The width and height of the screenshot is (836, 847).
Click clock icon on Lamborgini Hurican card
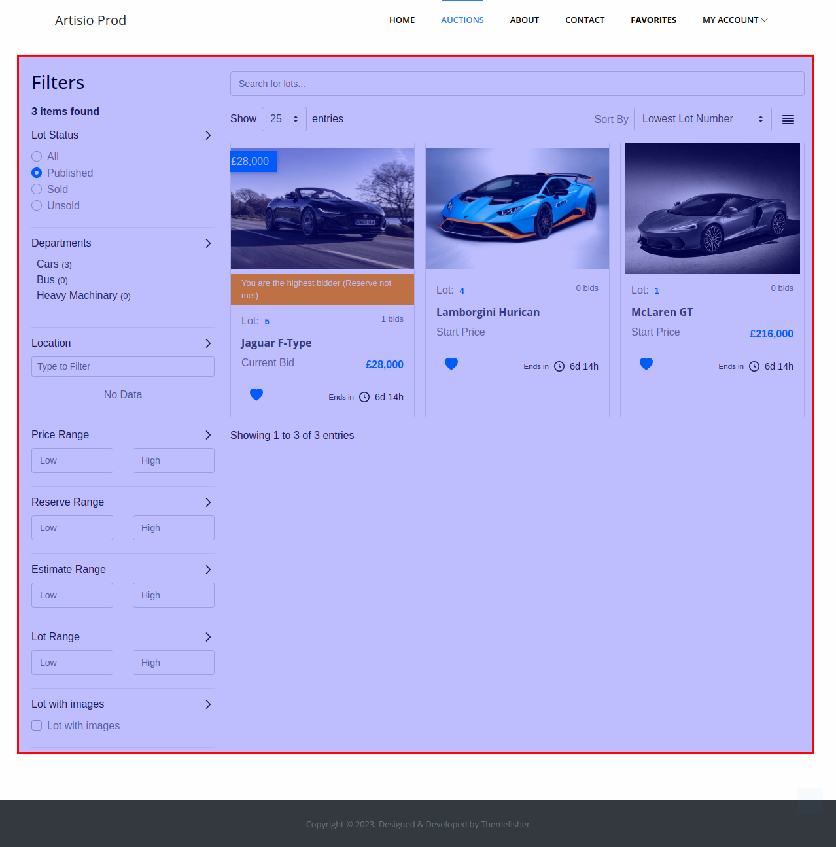[x=559, y=366]
